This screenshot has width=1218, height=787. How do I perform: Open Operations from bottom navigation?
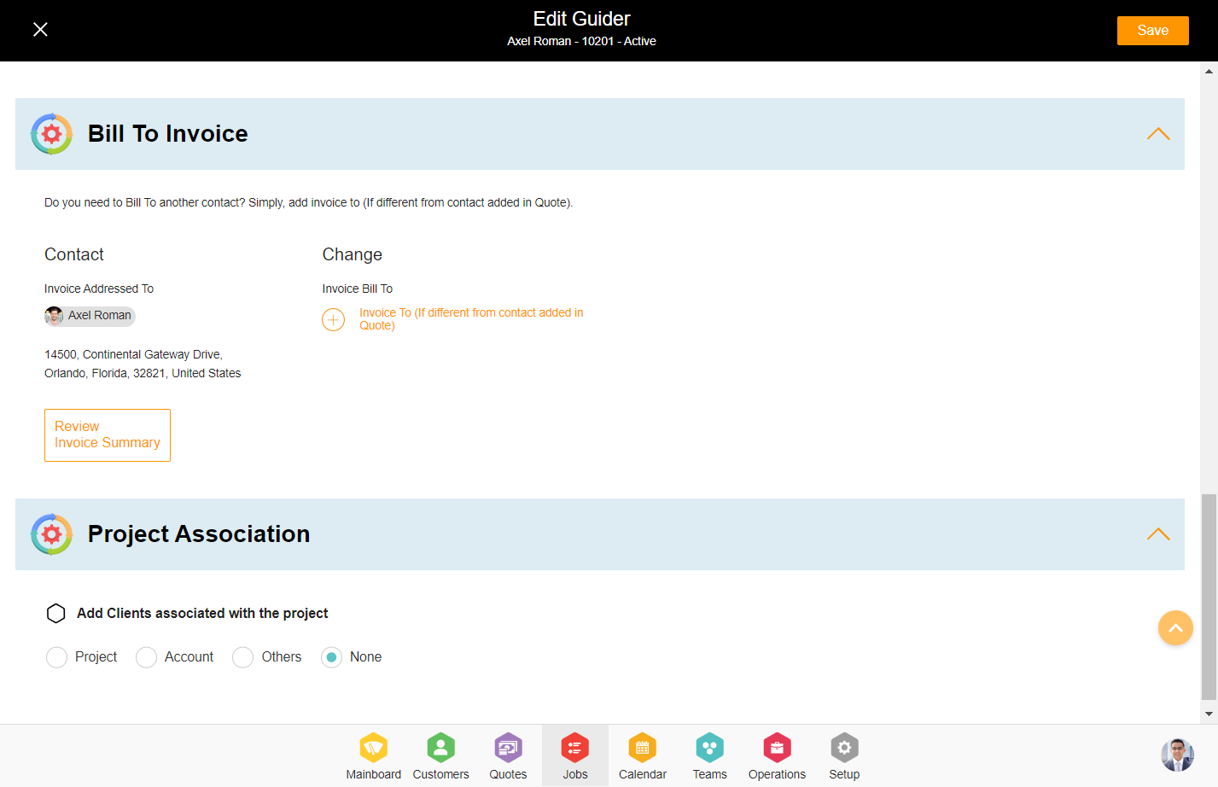coord(777,756)
